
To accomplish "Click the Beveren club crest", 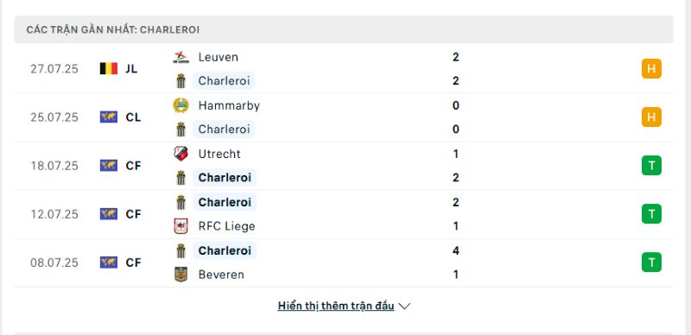I will (181, 275).
